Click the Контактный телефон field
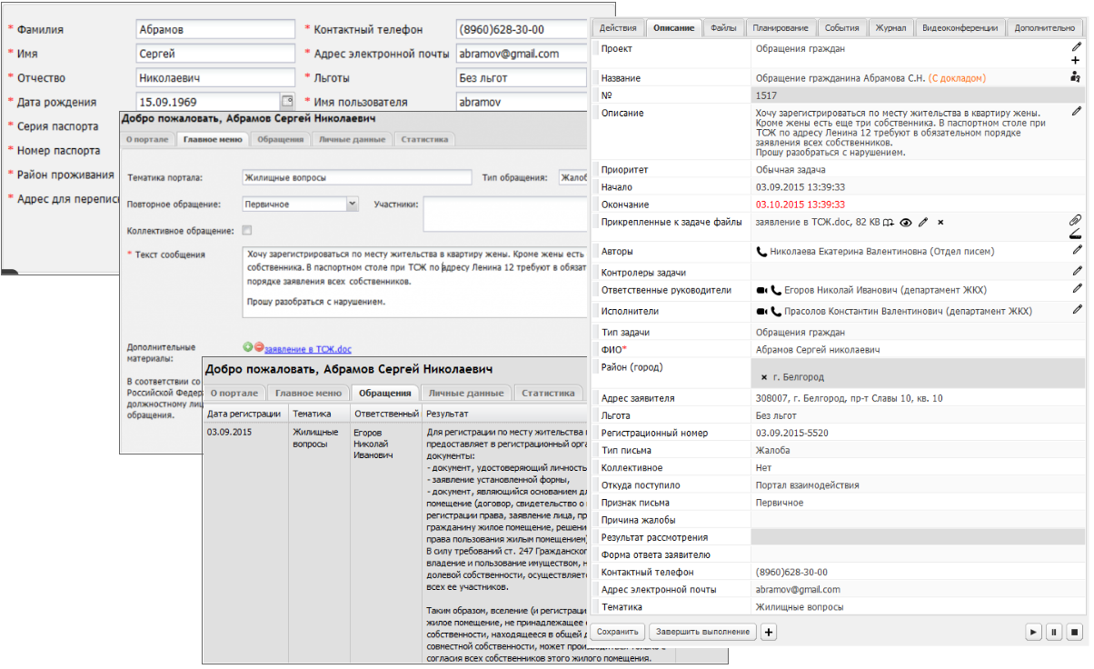This screenshot has width=1094, height=669. click(520, 30)
